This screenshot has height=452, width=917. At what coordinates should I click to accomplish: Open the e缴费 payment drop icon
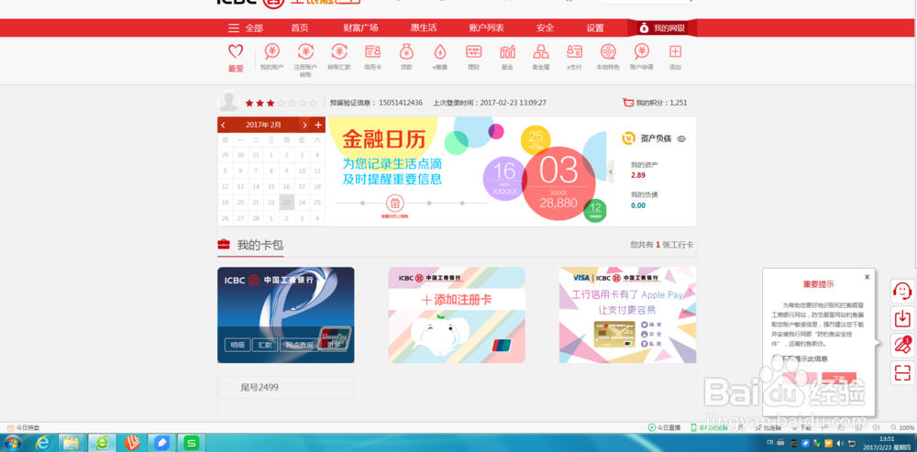point(440,51)
